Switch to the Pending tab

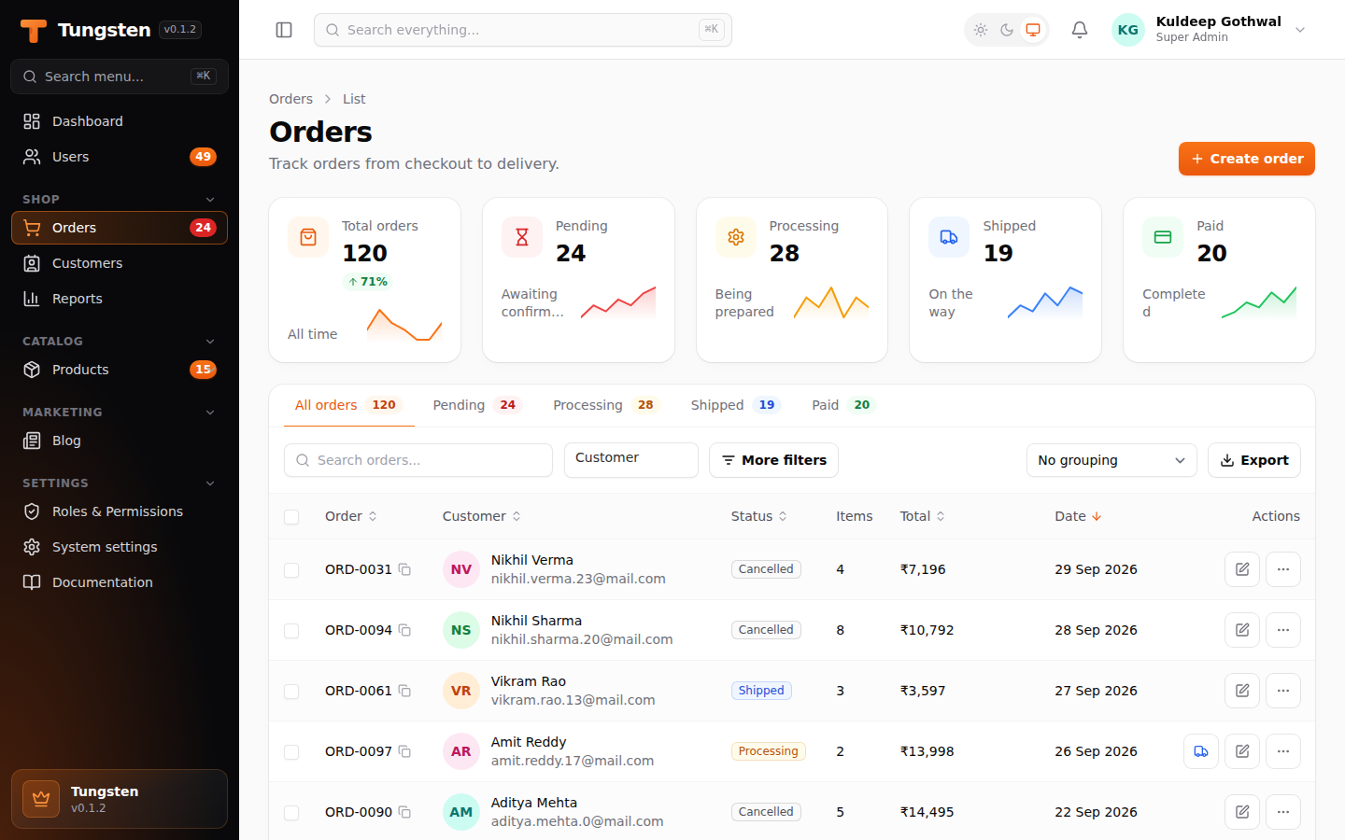[x=475, y=405]
